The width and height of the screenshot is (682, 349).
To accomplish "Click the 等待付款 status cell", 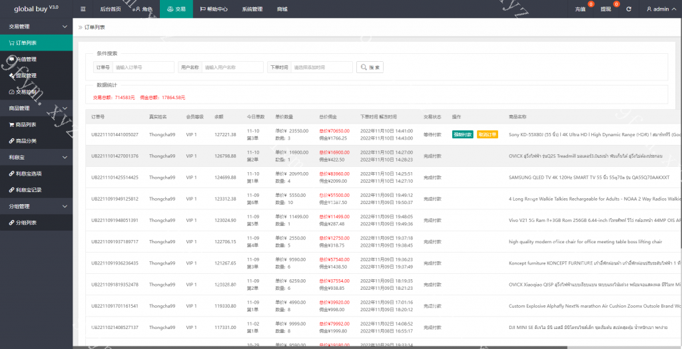I will tap(432, 134).
